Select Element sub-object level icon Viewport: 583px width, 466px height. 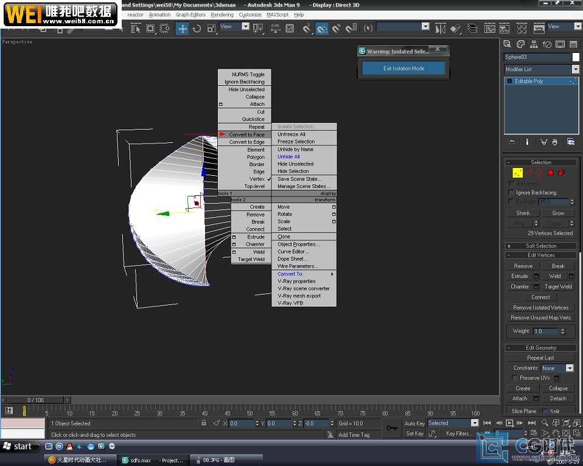click(x=561, y=172)
